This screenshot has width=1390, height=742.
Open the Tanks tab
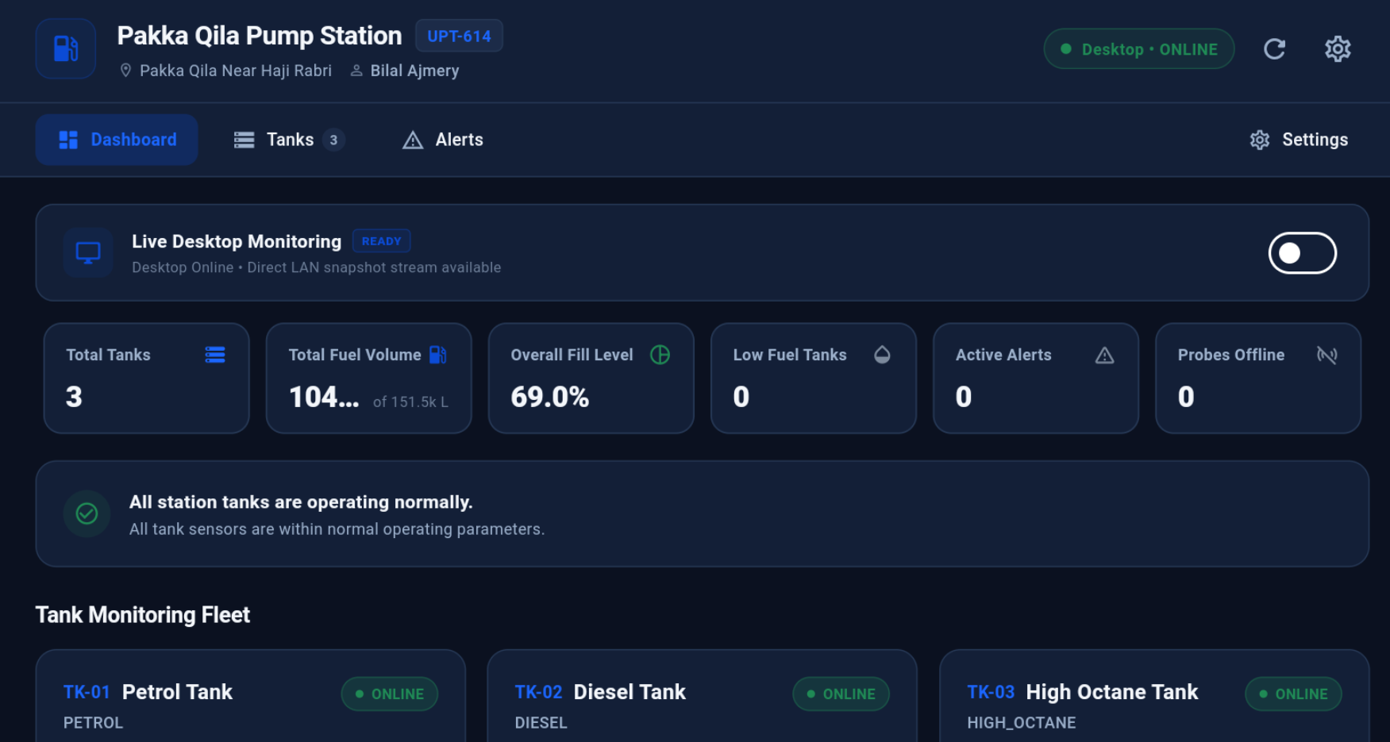289,140
